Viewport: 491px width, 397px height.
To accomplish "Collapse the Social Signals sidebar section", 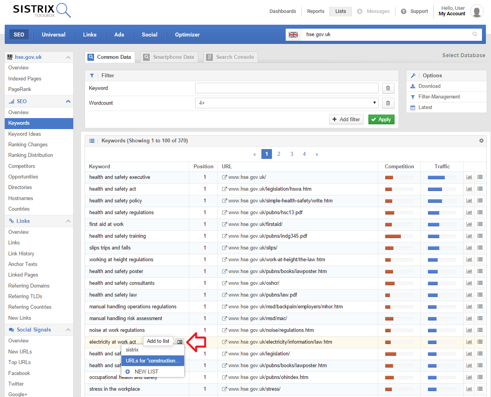I will [68, 330].
